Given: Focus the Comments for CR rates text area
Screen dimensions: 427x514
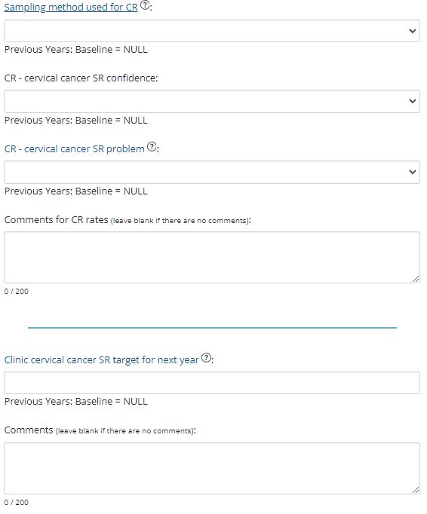Looking at the screenshot, I should click(212, 257).
